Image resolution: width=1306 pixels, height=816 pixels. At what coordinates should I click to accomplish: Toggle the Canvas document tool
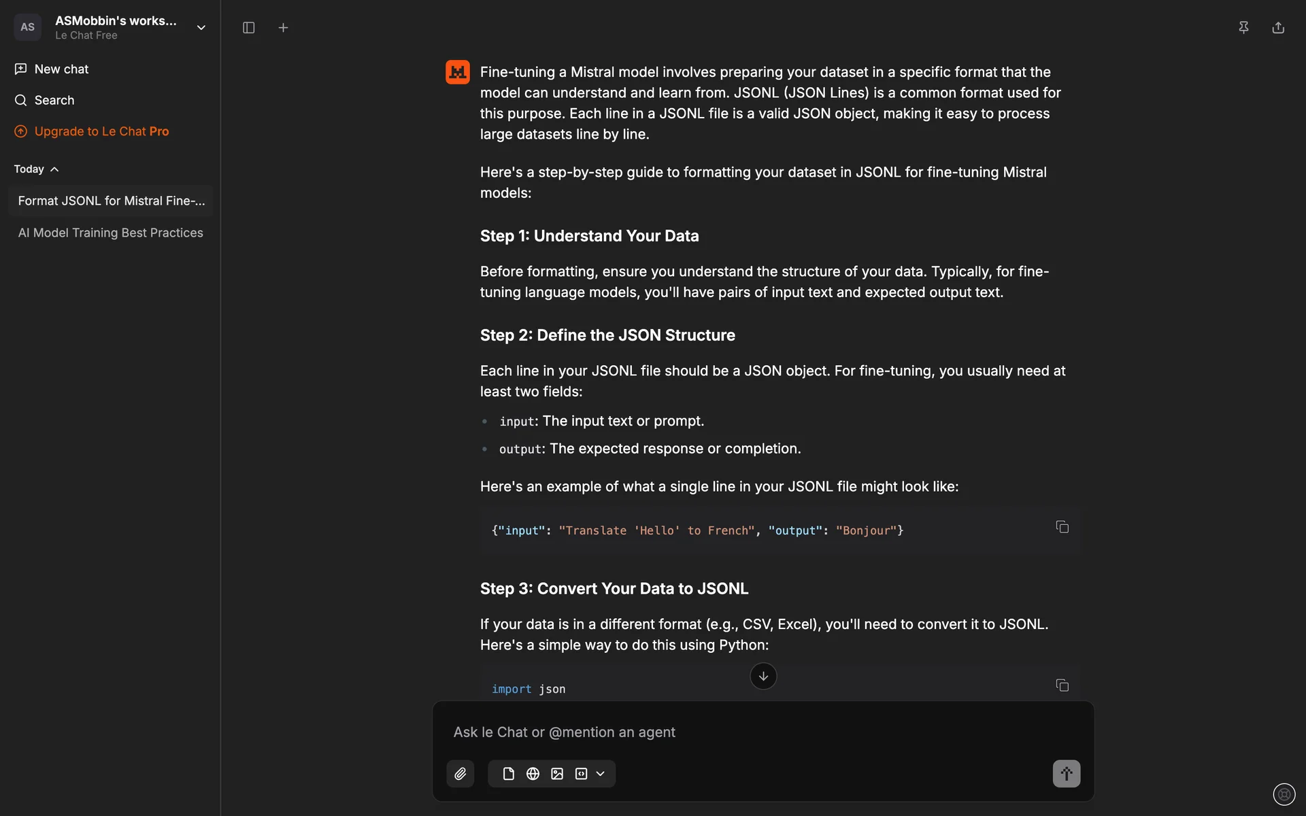click(508, 774)
